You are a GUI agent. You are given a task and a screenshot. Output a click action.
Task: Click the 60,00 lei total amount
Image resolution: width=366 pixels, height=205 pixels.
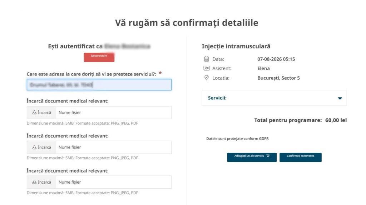coord(336,120)
